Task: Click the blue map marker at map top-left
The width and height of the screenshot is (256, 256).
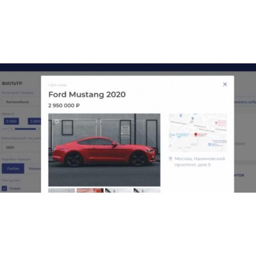Action: click(x=180, y=115)
